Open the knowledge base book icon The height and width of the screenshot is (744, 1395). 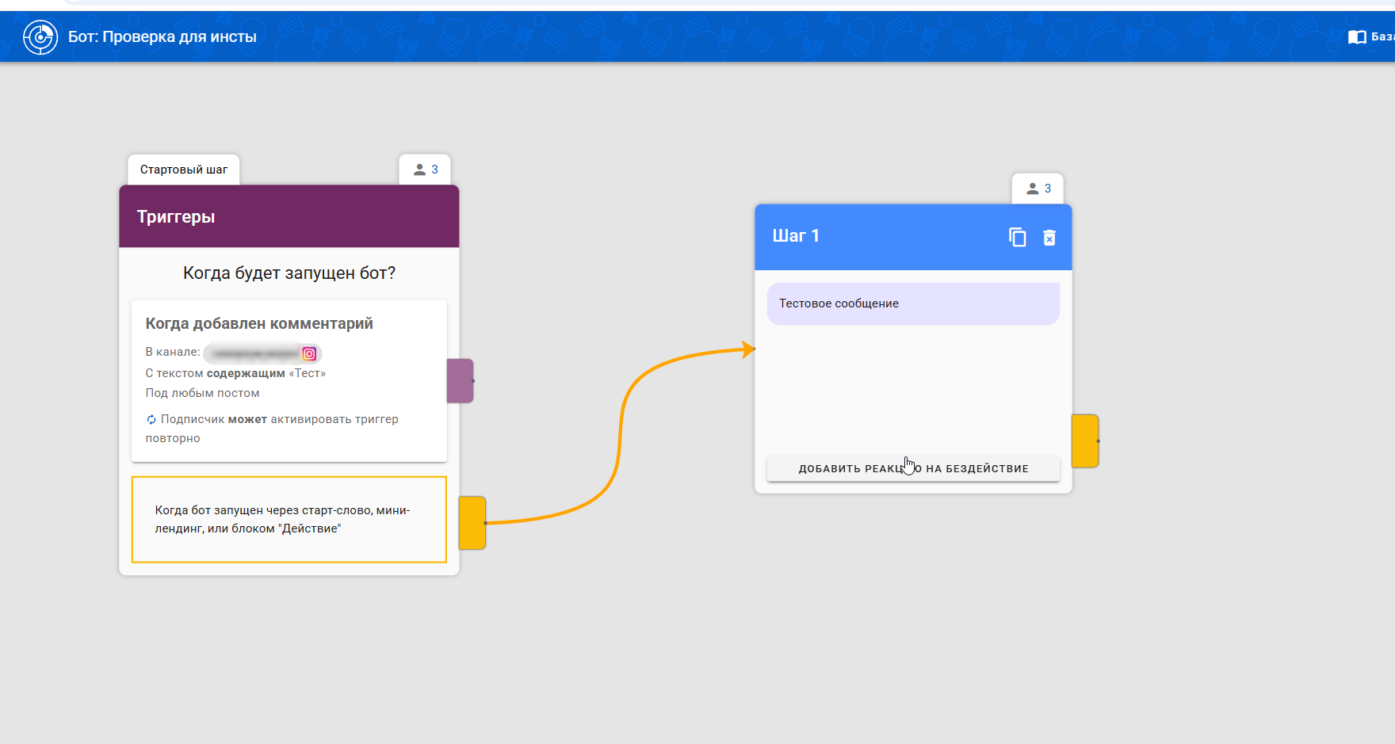pyautogui.click(x=1357, y=37)
